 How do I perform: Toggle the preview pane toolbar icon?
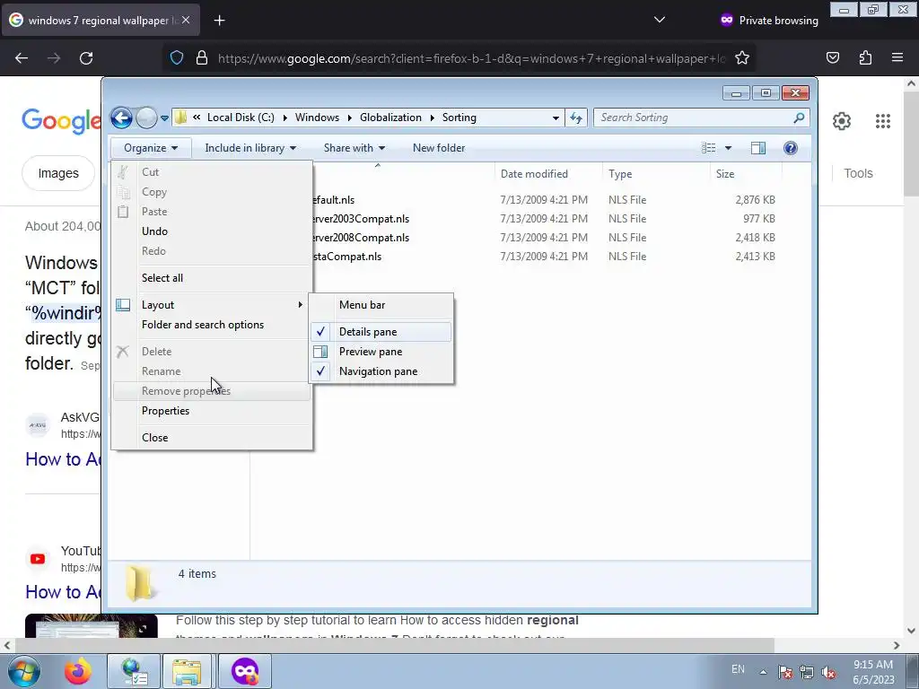(758, 148)
